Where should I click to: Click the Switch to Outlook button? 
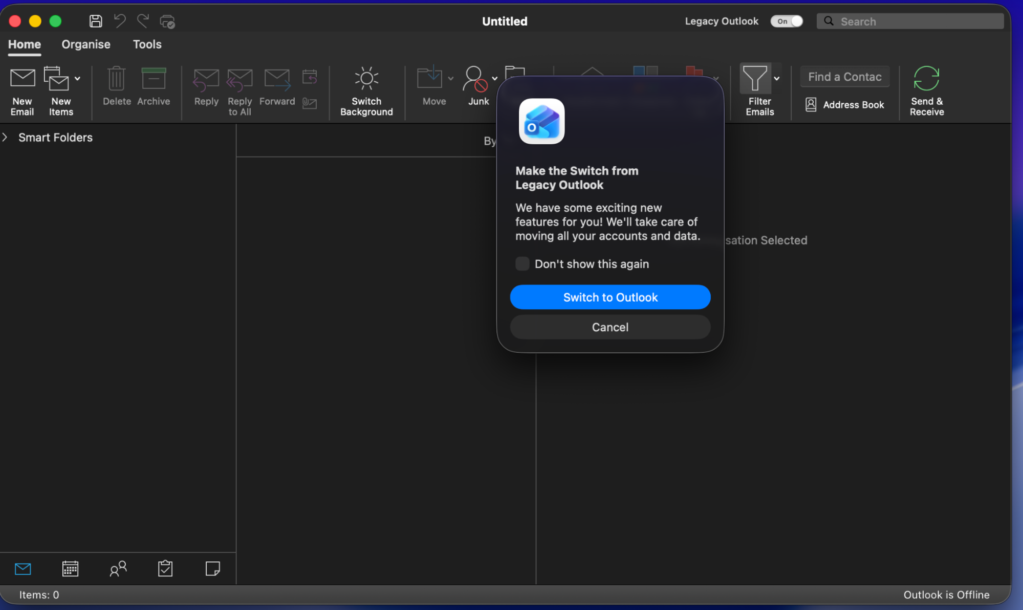click(610, 297)
